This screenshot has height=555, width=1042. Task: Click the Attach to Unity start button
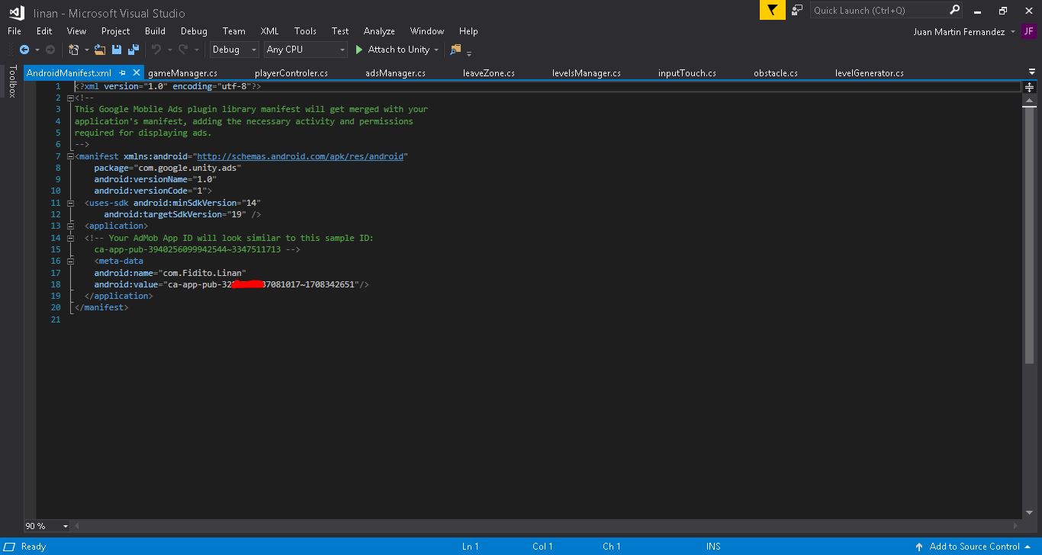pyautogui.click(x=392, y=50)
